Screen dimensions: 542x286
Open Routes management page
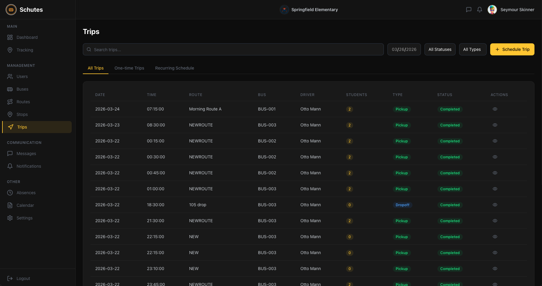23,102
